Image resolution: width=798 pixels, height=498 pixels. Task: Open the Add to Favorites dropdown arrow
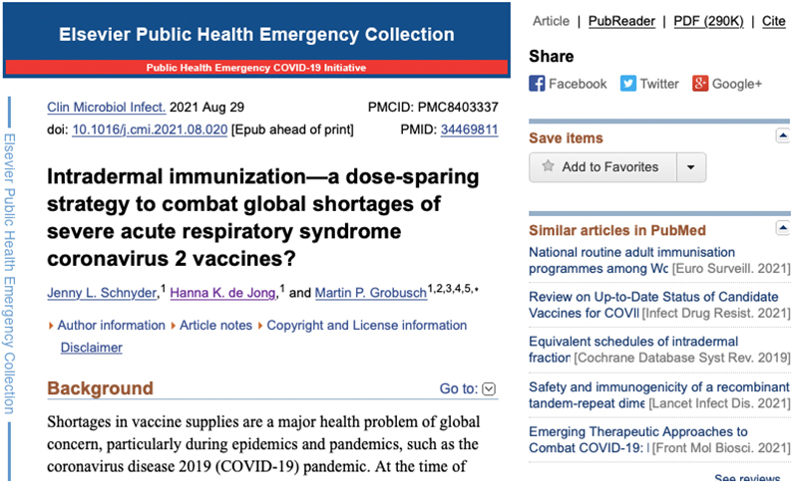(689, 167)
